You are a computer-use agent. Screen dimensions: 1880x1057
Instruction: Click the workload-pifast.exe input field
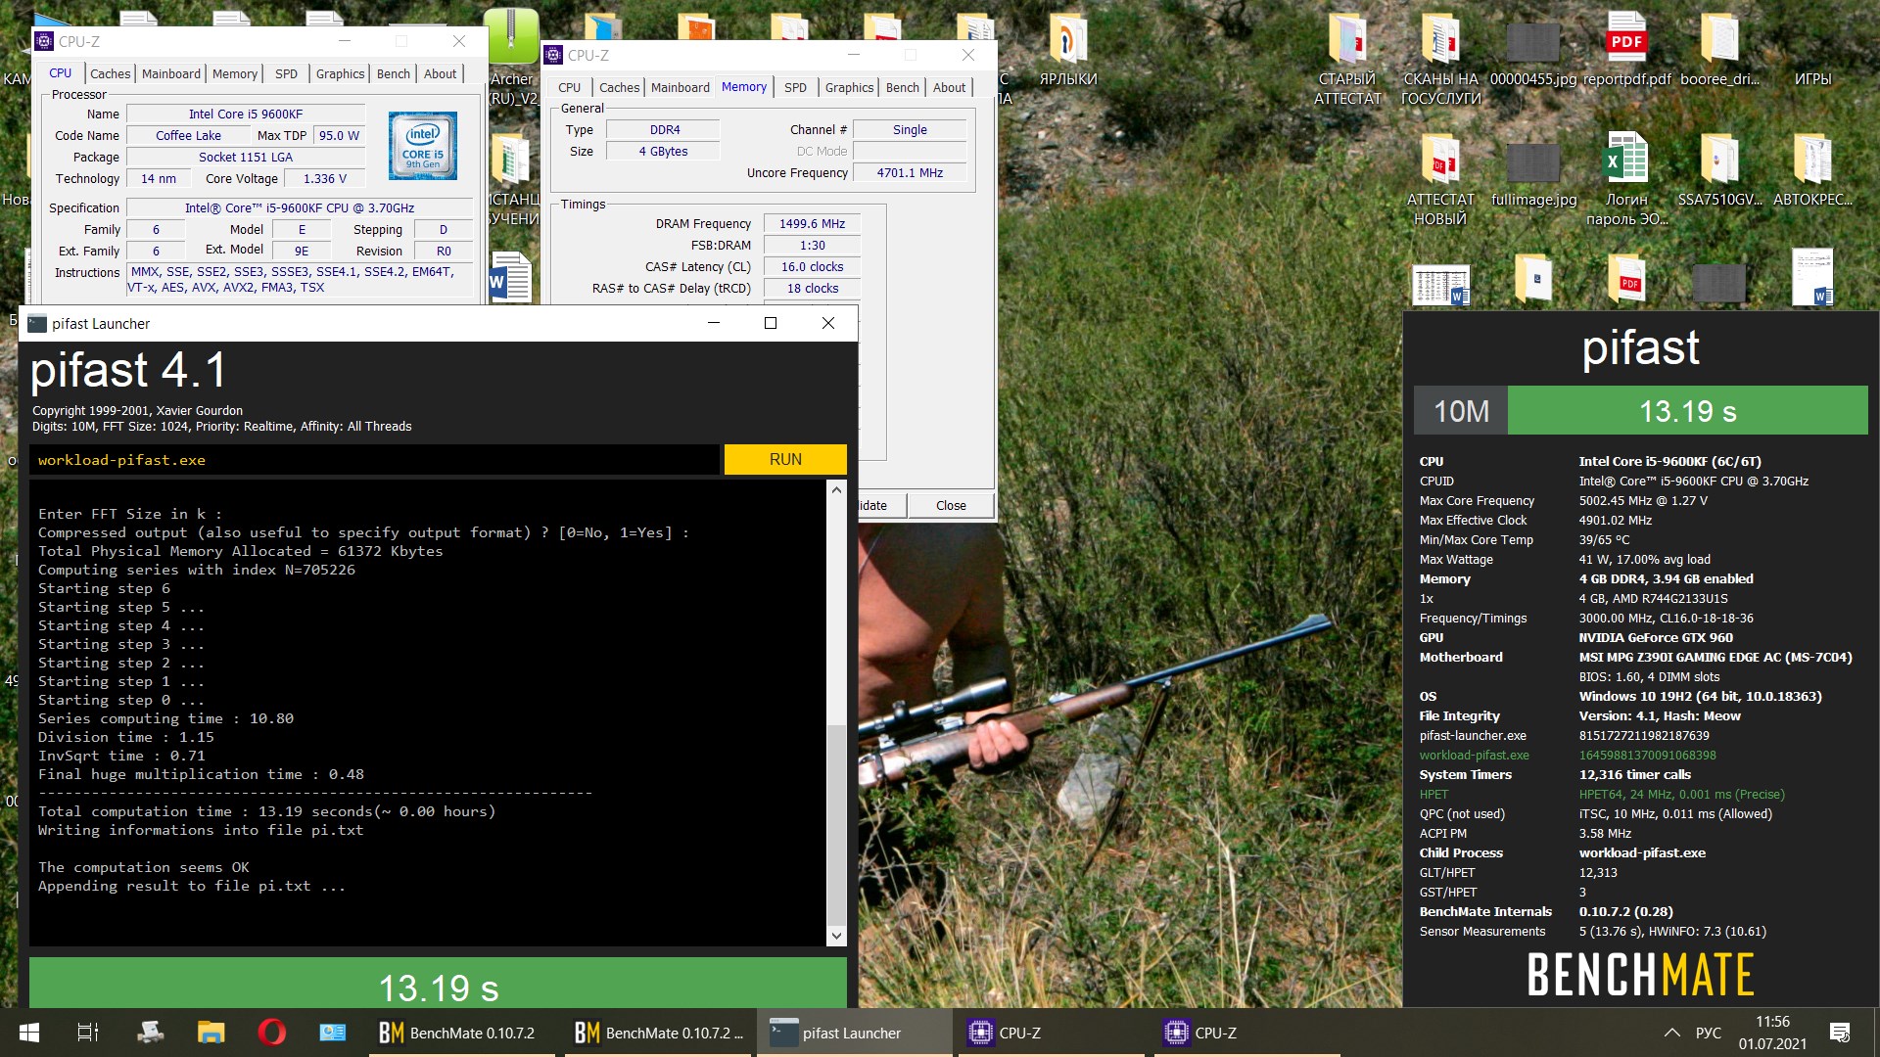pos(375,460)
